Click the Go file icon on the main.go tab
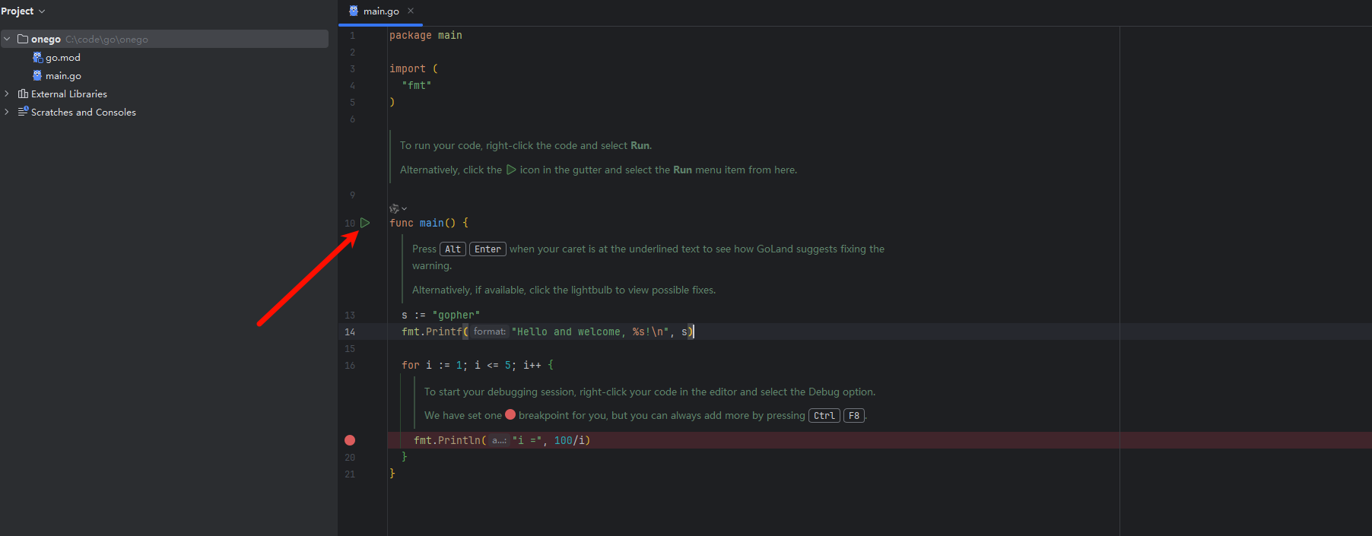 click(x=354, y=11)
